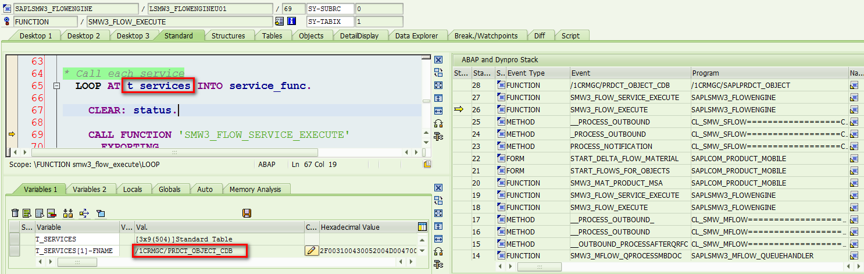Click the clipboard icon below code editor

[x=427, y=164]
